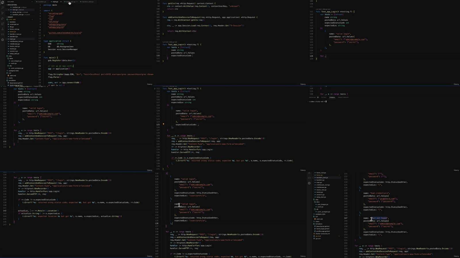Open db.go in the file tree
The height and width of the screenshot is (258, 460).
point(12,27)
